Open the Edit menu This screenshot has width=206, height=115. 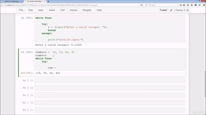tap(31, 10)
